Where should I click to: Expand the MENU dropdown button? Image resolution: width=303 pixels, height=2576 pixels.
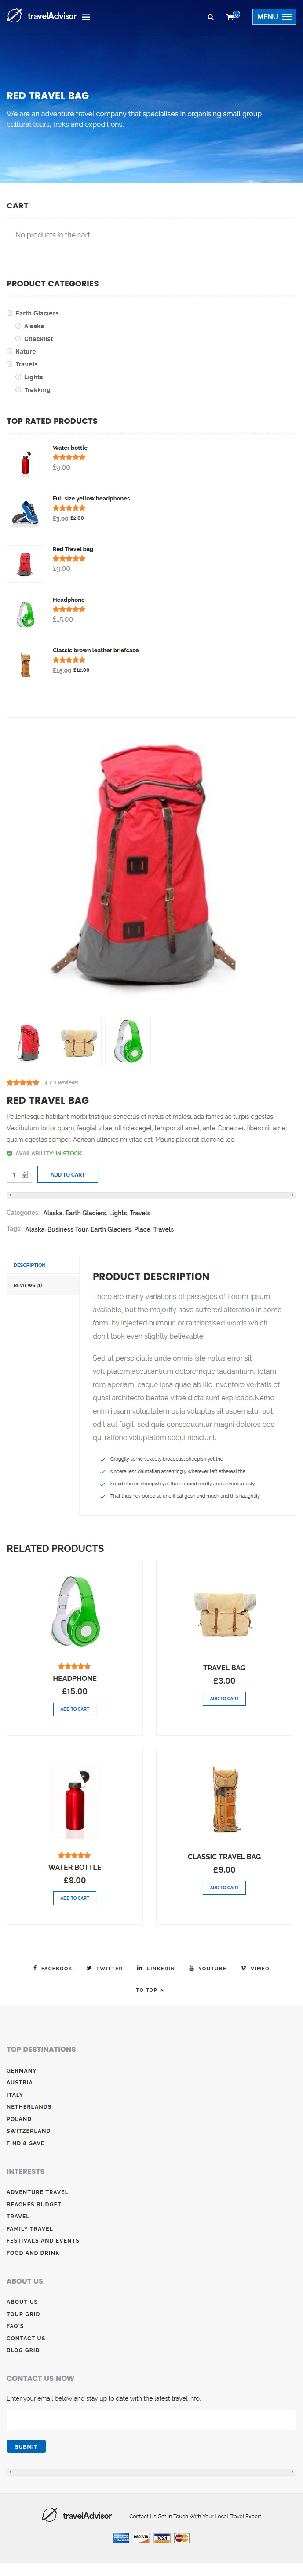point(273,17)
